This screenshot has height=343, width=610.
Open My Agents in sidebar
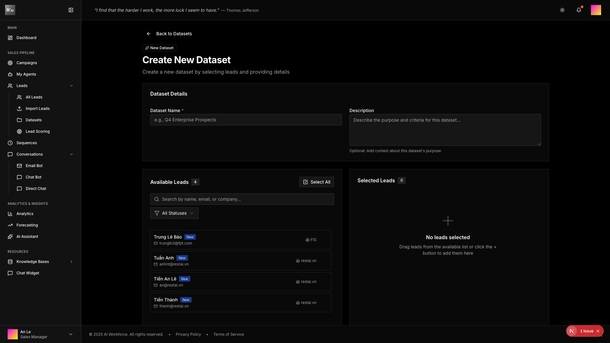click(26, 74)
